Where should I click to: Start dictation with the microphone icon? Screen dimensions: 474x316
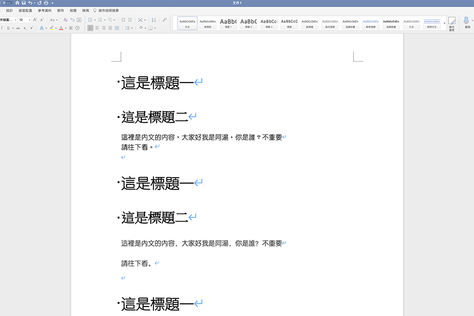point(466,21)
